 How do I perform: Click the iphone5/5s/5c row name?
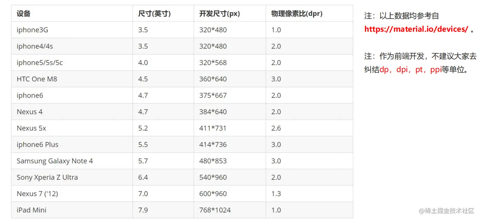click(x=40, y=63)
